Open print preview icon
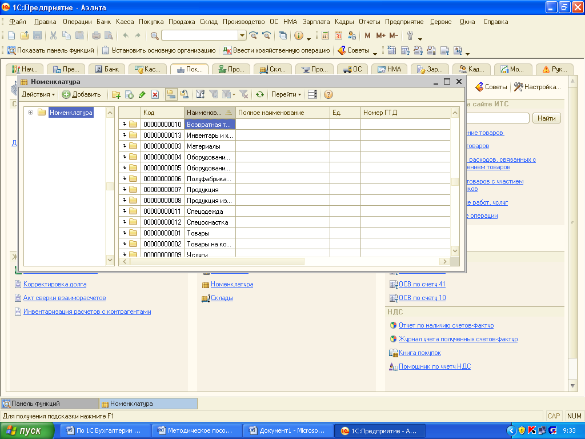The height and width of the screenshot is (439, 585). (x=109, y=35)
